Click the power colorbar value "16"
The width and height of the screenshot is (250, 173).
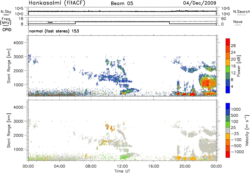[x=233, y=66]
